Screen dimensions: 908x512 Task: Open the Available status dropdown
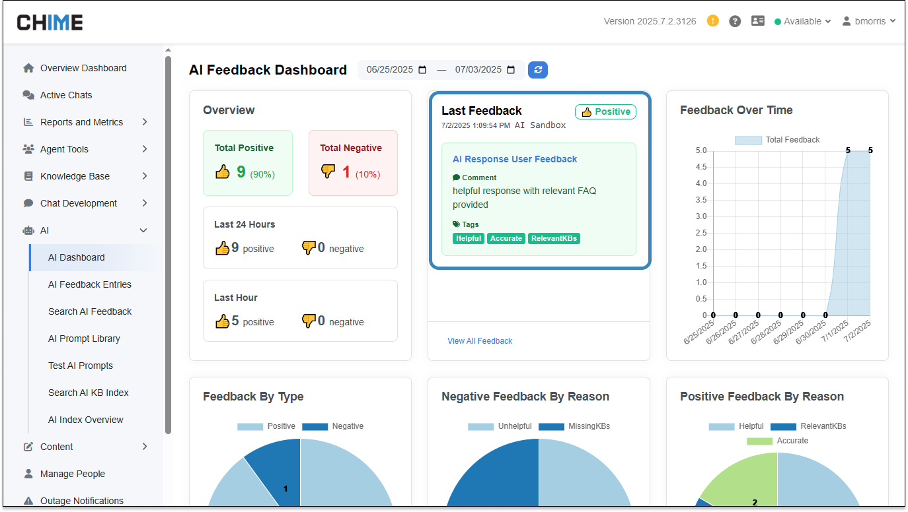pyautogui.click(x=802, y=21)
